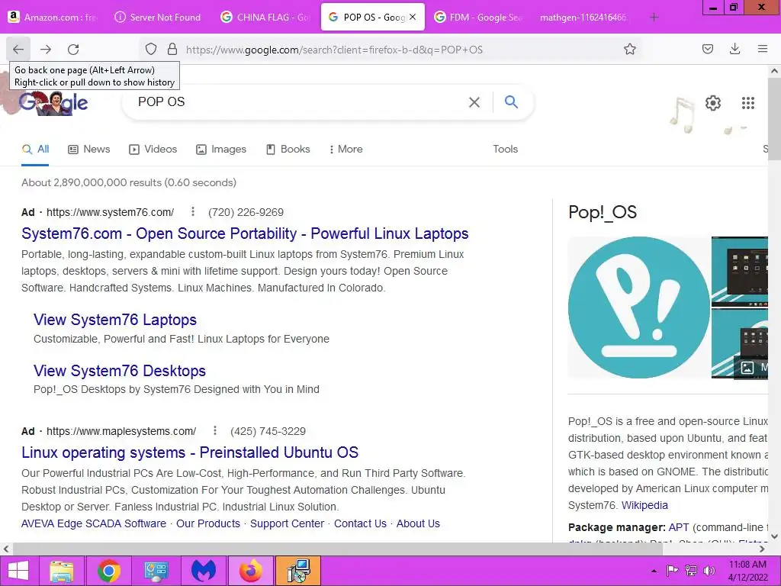
Task: Go back one page in Firefox
Action: coord(18,50)
